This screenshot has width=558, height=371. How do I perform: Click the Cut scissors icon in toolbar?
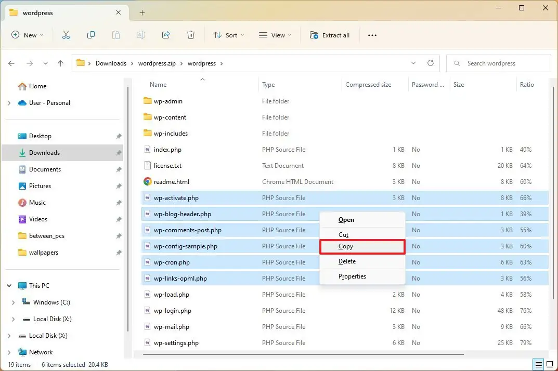coord(66,35)
